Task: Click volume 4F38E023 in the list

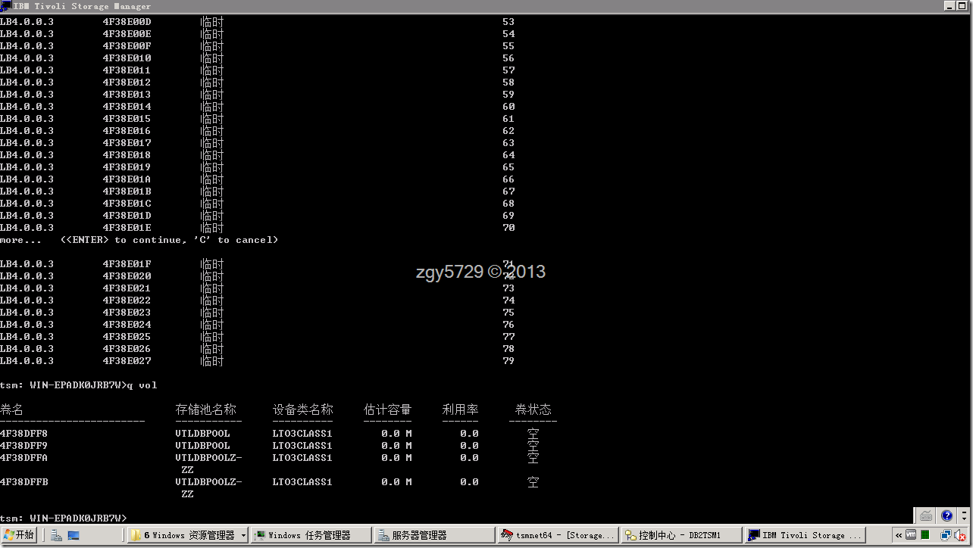Action: (127, 313)
